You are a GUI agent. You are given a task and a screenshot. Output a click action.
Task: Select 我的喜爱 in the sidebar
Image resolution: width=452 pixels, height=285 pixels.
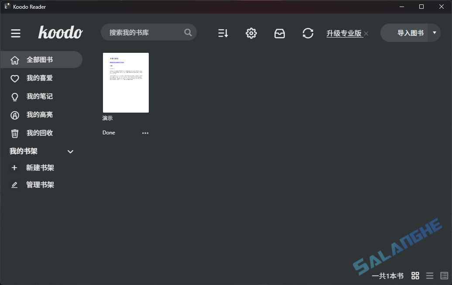point(39,78)
